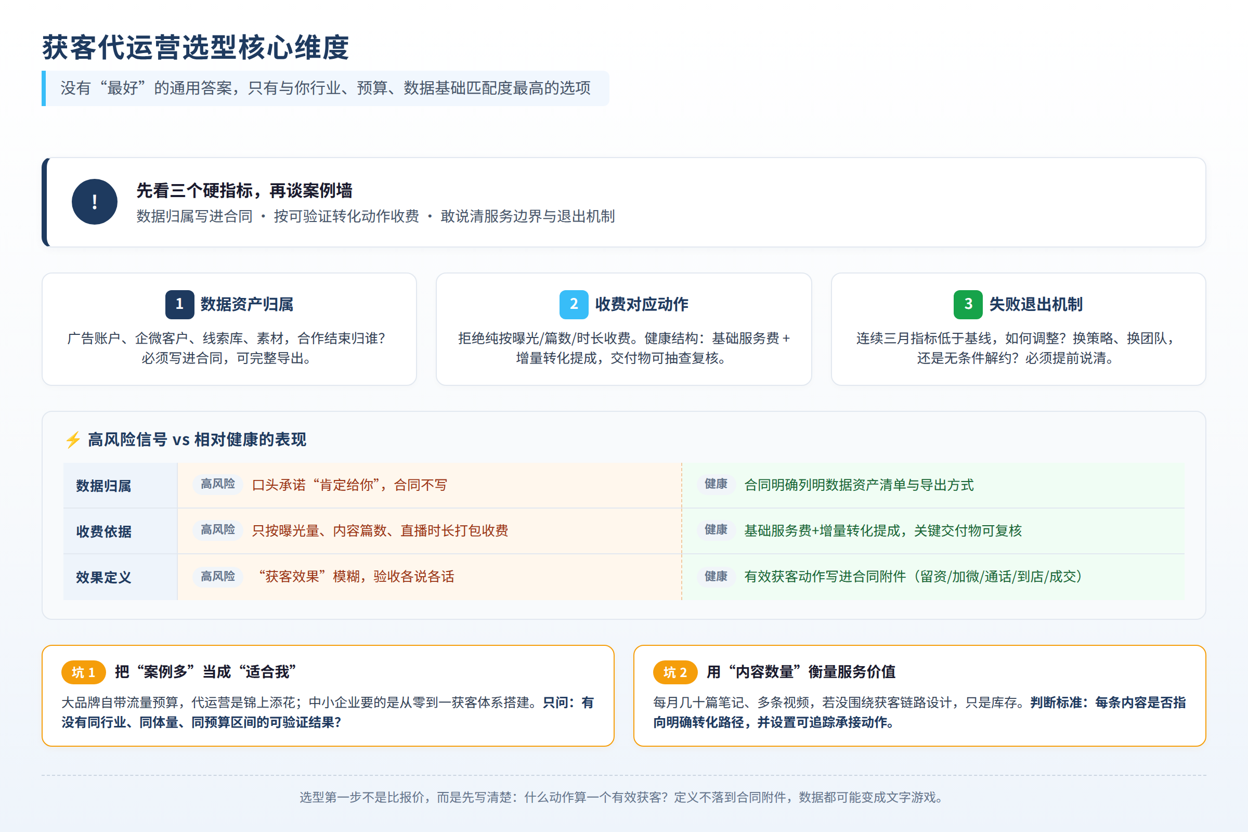Image resolution: width=1248 pixels, height=832 pixels.
Task: Click the number 1 badge beside 数据资产归属
Action: click(x=179, y=304)
